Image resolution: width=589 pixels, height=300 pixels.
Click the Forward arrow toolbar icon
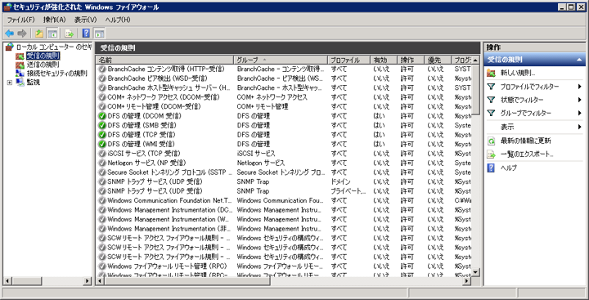point(22,34)
